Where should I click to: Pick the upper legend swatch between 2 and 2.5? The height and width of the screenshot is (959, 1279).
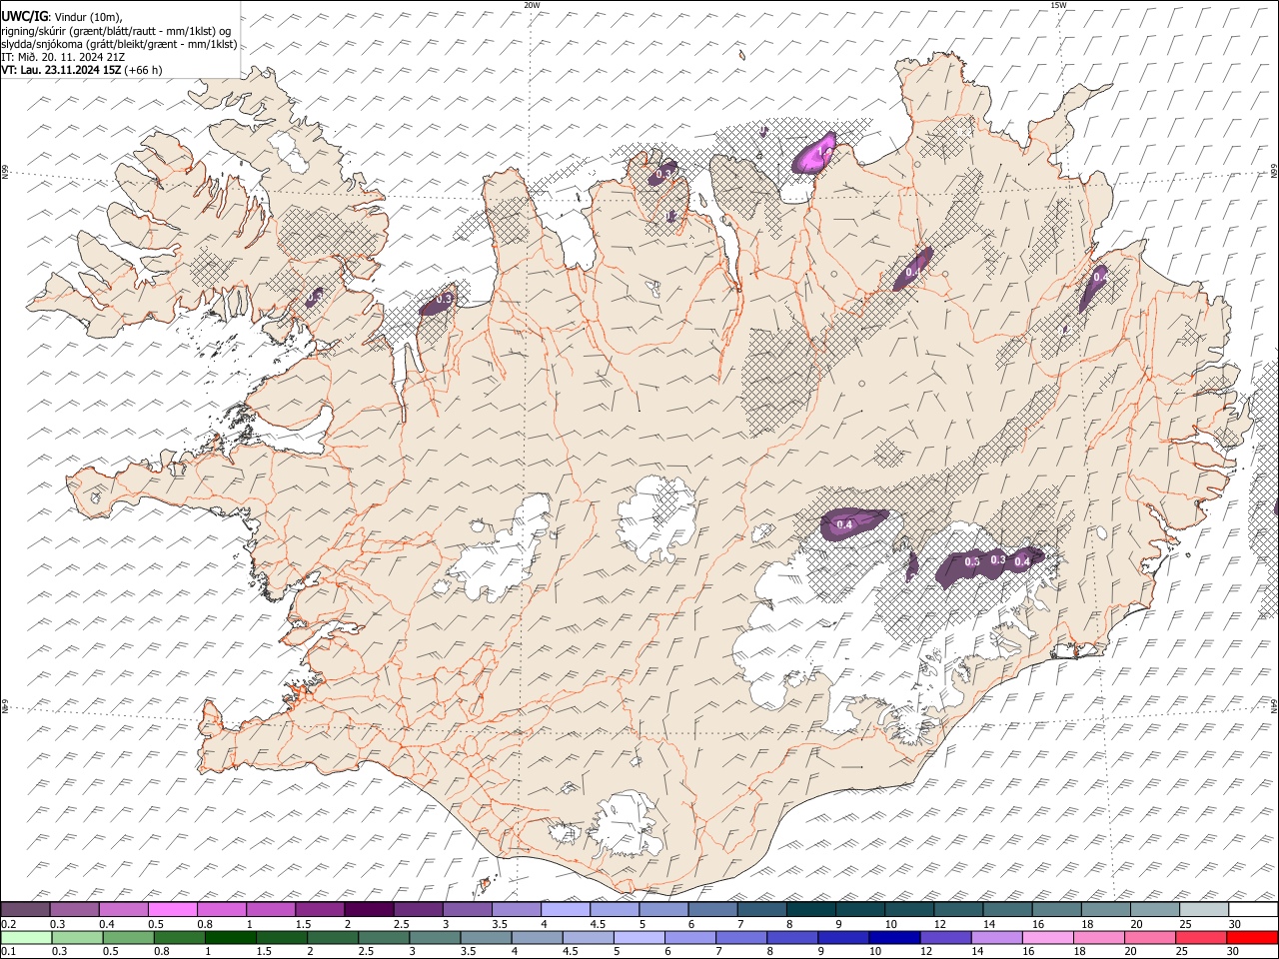369,909
